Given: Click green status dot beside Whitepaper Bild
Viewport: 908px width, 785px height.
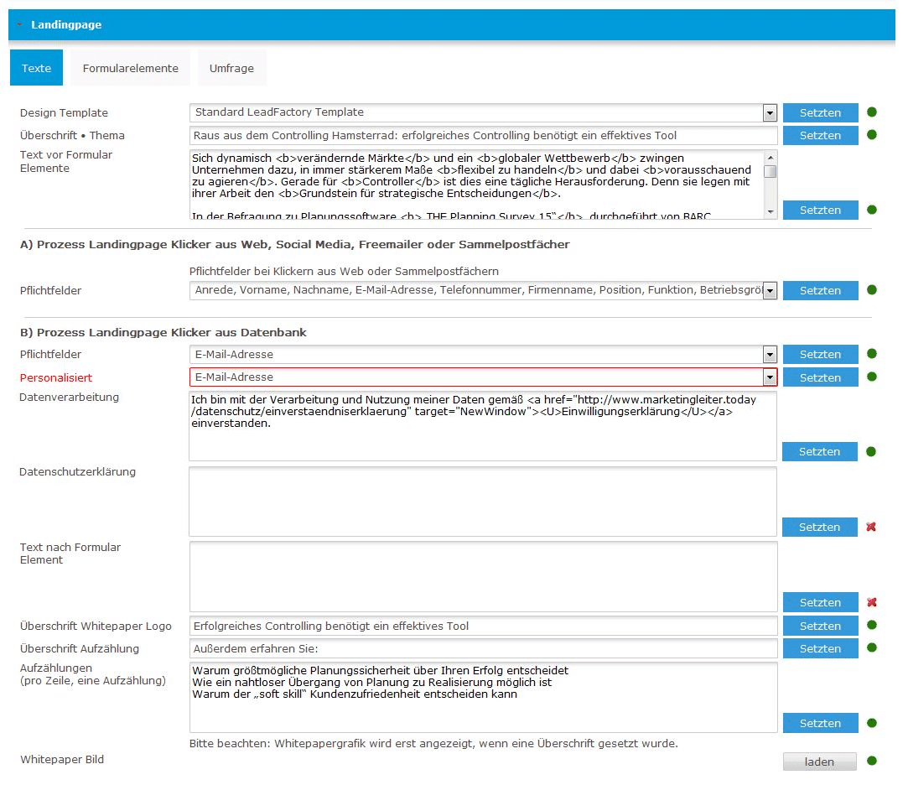Looking at the screenshot, I should [871, 761].
